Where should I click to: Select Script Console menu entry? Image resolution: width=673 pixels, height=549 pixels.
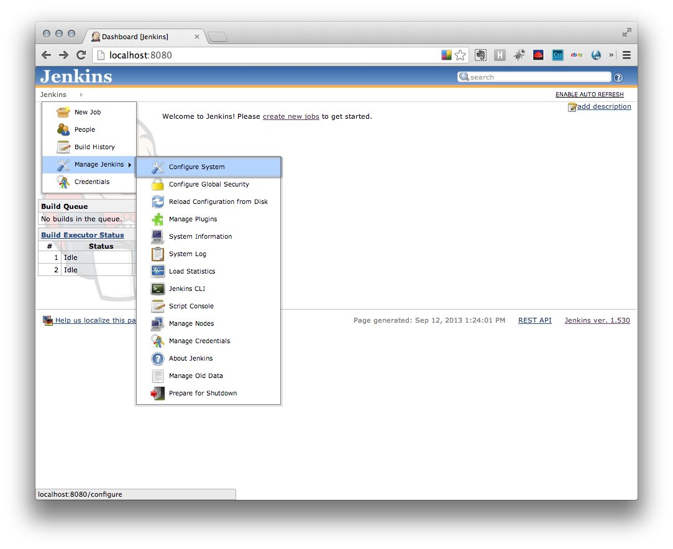pyautogui.click(x=209, y=307)
